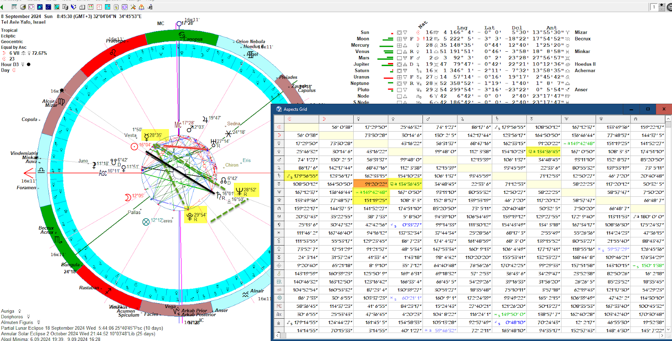This screenshot has height=341, width=672.
Task: Open the table grid toolbar icon
Action: (x=14, y=7)
